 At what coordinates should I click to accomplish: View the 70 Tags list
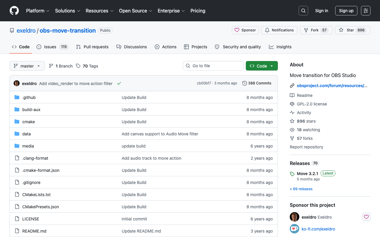87,66
